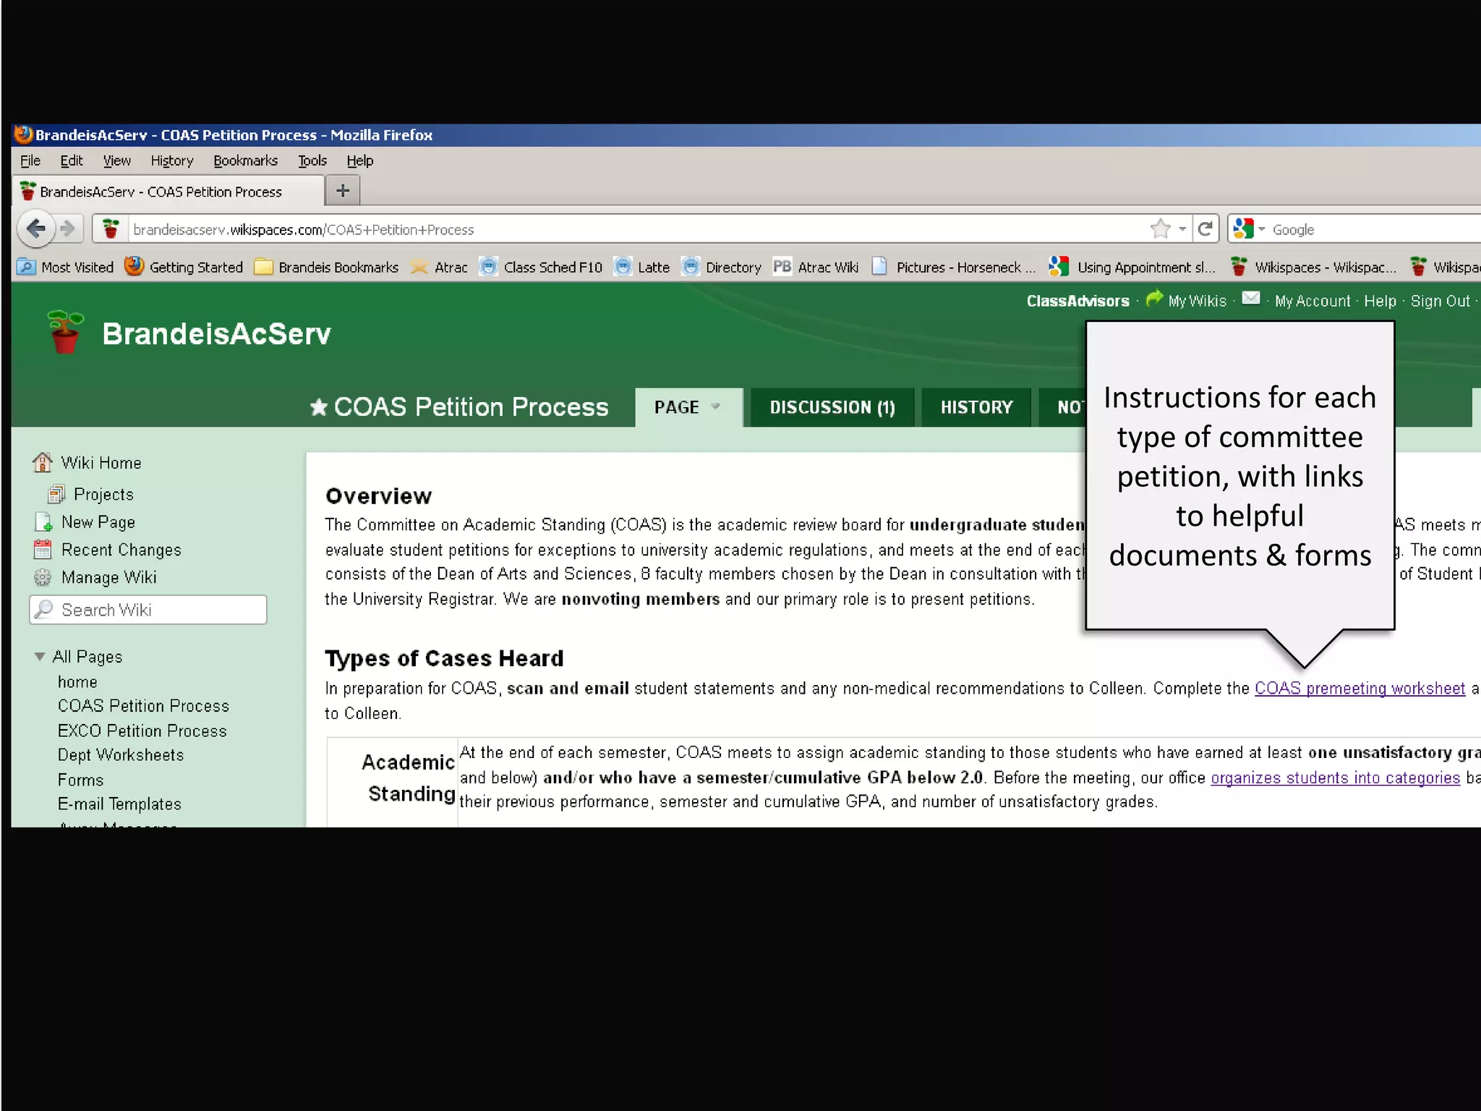The width and height of the screenshot is (1481, 1111).
Task: Click the Google search engine icon
Action: pyautogui.click(x=1243, y=229)
